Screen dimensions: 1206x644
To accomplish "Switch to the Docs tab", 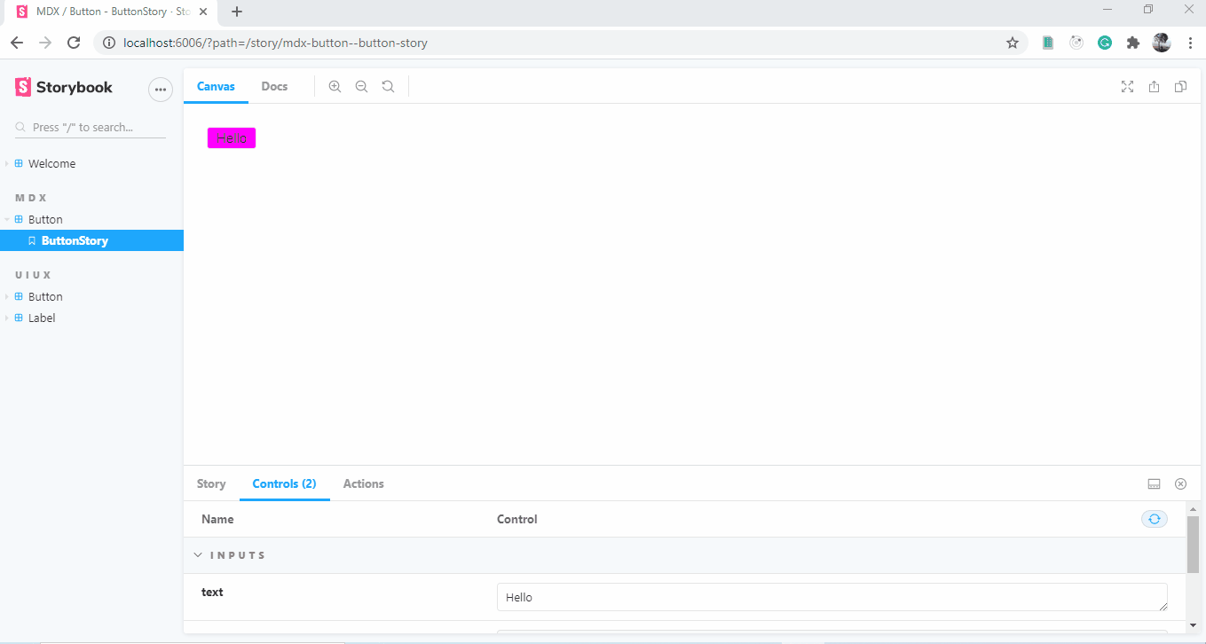I will click(x=274, y=86).
